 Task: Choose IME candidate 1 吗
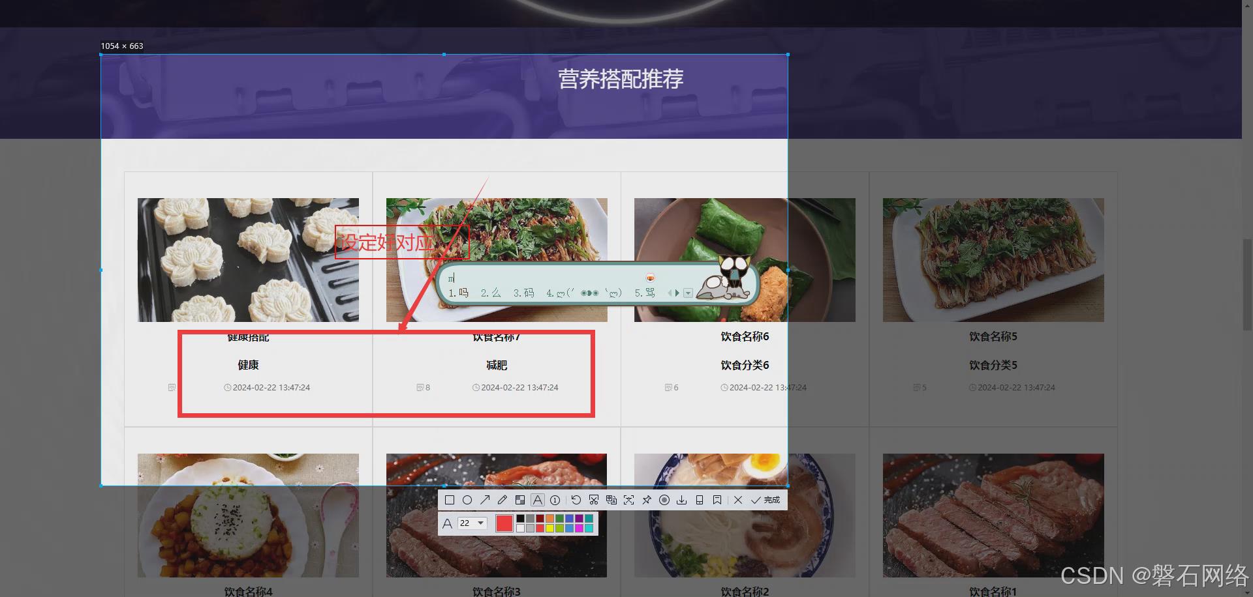pos(459,293)
